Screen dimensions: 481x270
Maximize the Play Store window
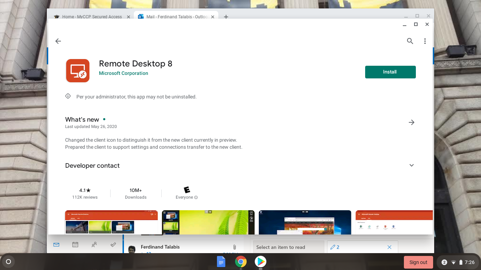click(416, 24)
